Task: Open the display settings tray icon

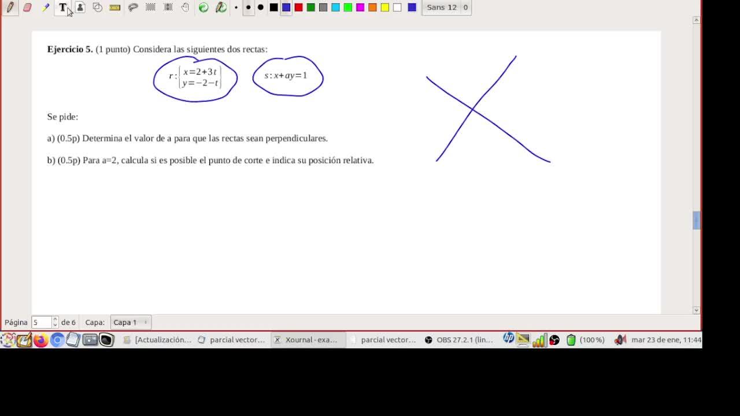Action: [x=523, y=340]
